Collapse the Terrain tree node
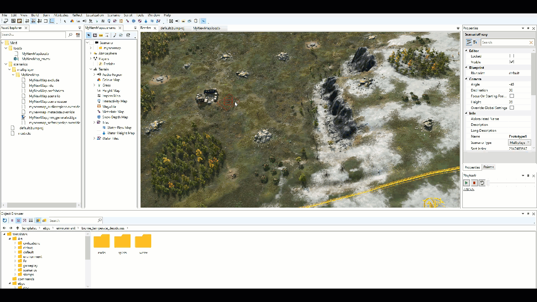Screen dimensions: 537x302 pyautogui.click(x=91, y=69)
